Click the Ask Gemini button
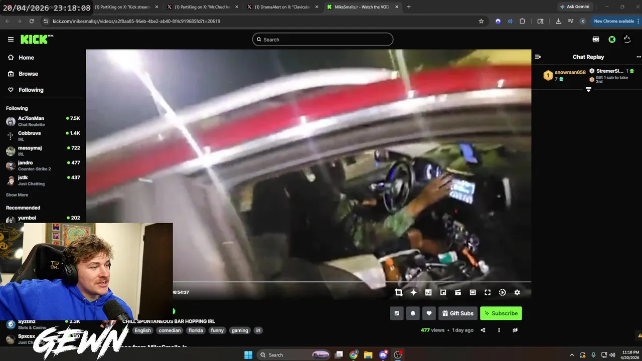The image size is (642, 361). click(575, 7)
